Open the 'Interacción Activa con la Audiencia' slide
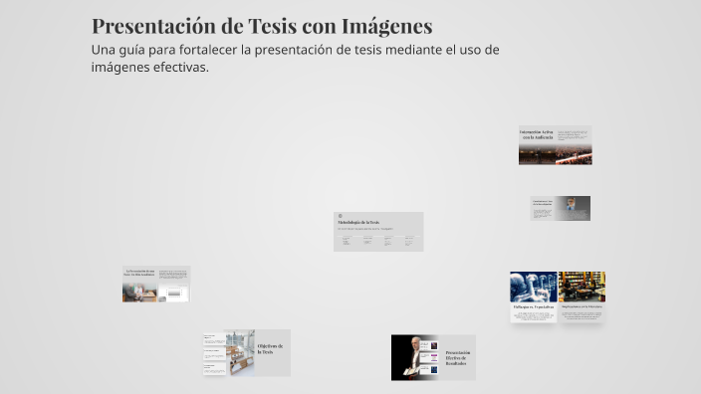701x394 pixels. [x=556, y=145]
